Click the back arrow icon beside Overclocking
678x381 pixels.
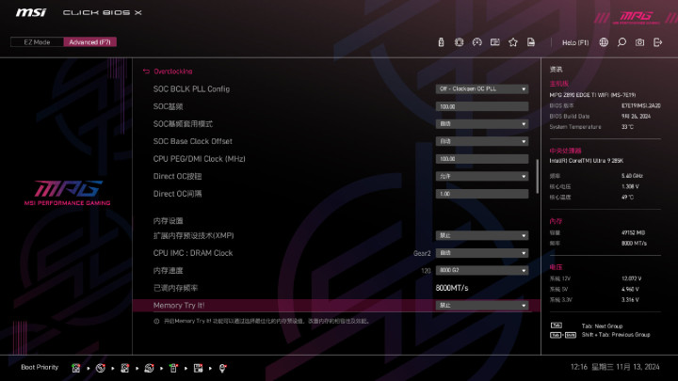pos(146,71)
